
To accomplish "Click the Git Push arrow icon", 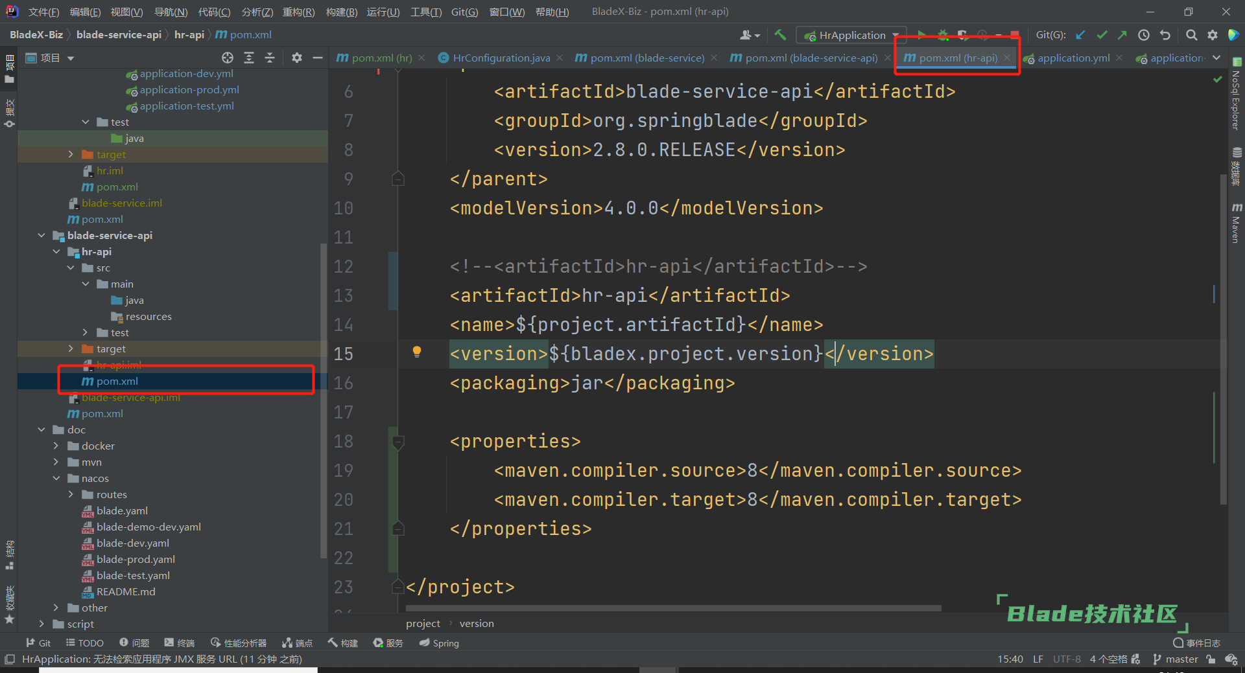I will click(x=1122, y=35).
